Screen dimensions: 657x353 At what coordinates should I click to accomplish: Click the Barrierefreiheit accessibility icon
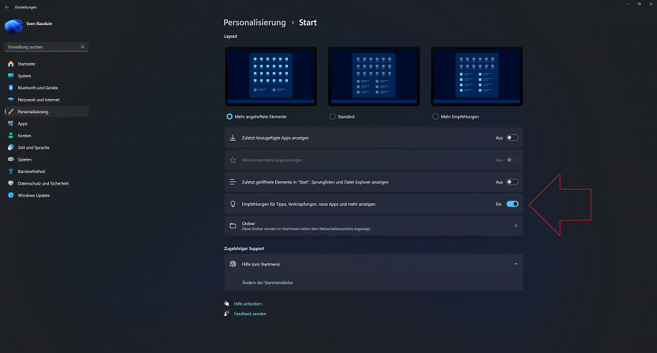coord(11,171)
